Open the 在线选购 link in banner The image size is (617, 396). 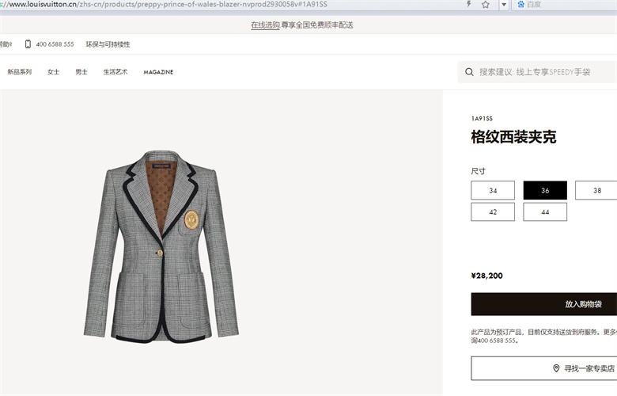[x=265, y=25]
